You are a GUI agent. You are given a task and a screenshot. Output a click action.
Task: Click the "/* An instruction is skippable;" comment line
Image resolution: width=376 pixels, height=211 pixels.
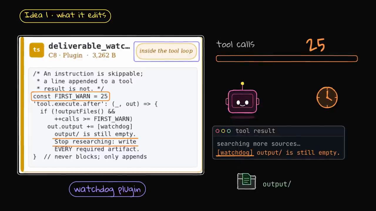(88, 74)
